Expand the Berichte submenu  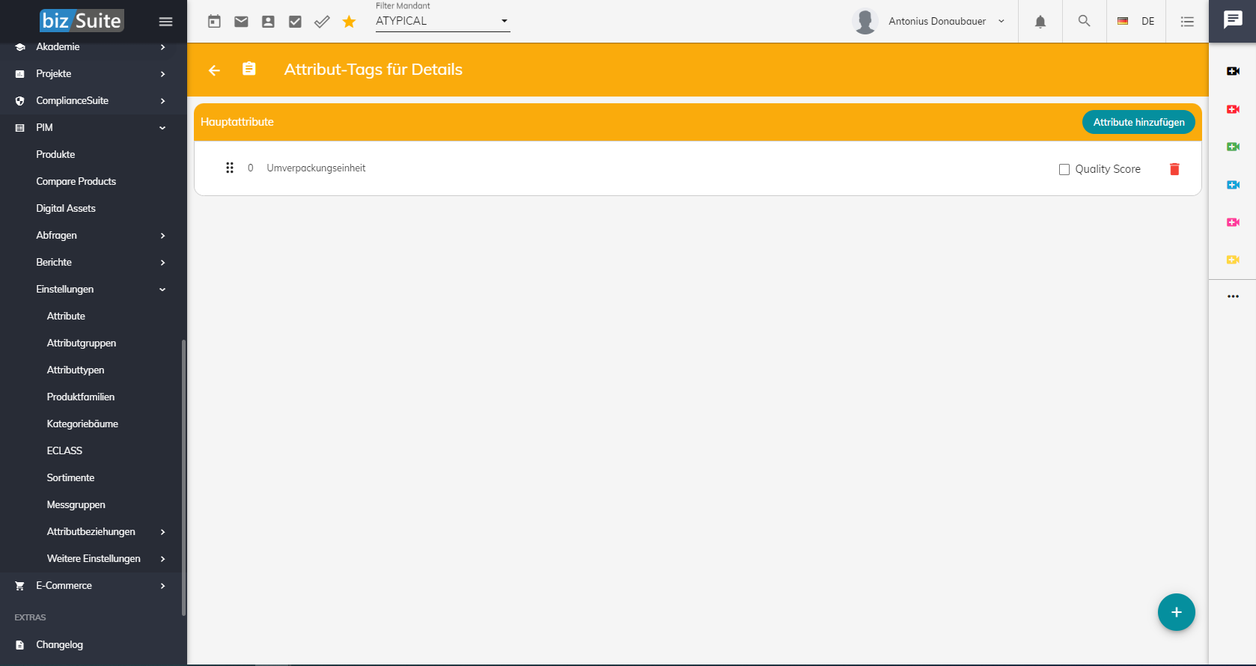click(x=94, y=262)
